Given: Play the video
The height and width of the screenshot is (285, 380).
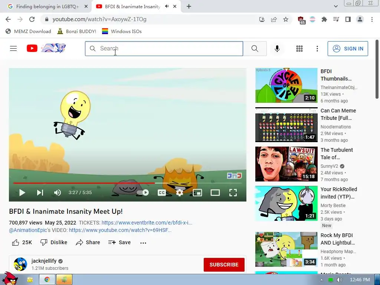Looking at the screenshot, I should pyautogui.click(x=22, y=193).
